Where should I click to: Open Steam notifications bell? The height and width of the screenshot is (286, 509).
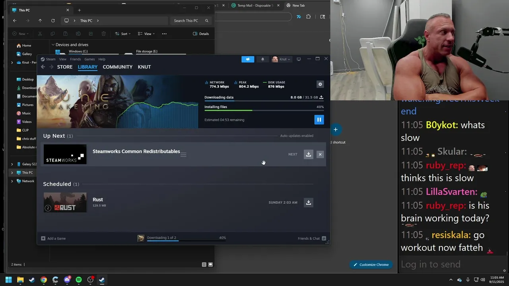(x=262, y=59)
